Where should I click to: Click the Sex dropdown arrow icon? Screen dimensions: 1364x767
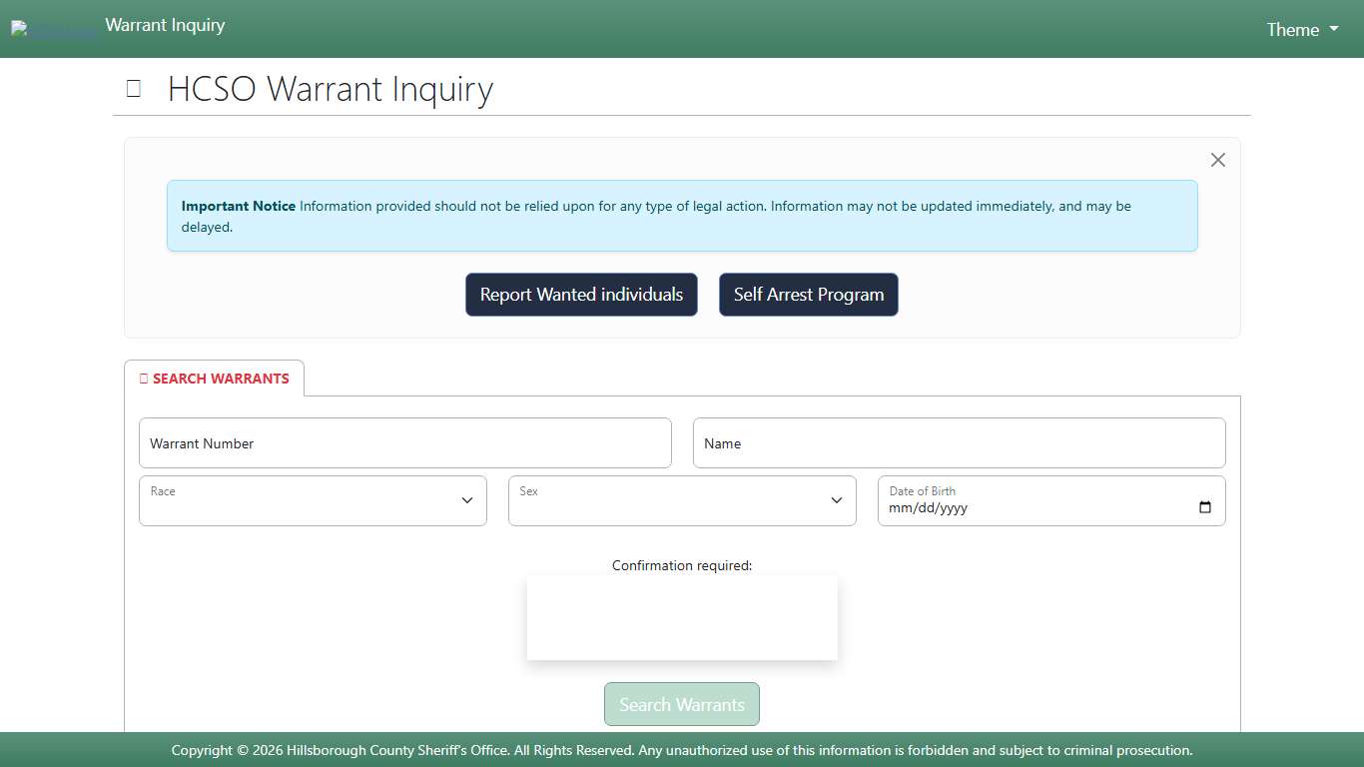836,500
